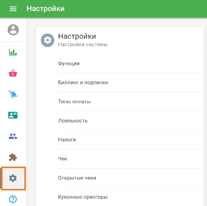Image resolution: width=207 pixels, height=206 pixels.
Task: Go to Налоги settings
Action: pos(131,140)
